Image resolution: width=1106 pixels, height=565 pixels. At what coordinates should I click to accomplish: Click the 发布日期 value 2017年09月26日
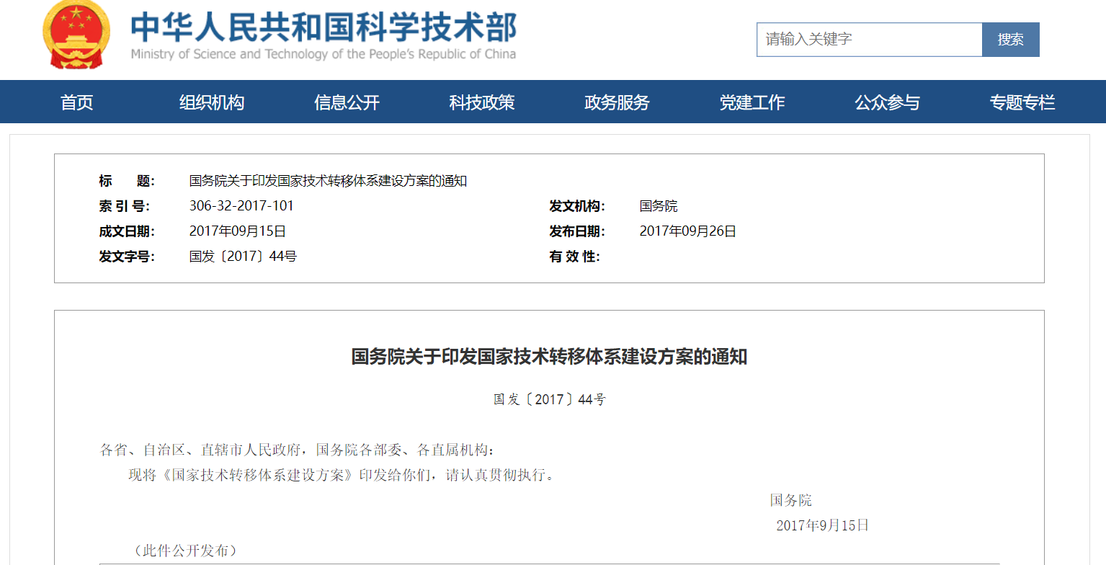(687, 231)
